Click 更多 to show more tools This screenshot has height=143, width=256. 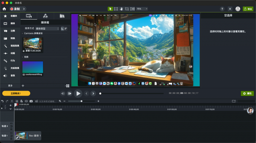(10, 85)
